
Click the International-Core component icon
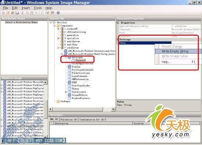pos(66,51)
